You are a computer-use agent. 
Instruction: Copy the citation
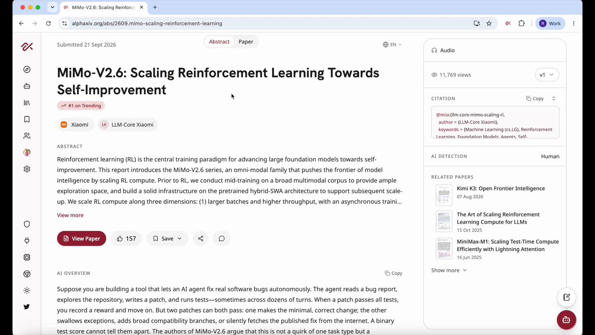(x=535, y=98)
